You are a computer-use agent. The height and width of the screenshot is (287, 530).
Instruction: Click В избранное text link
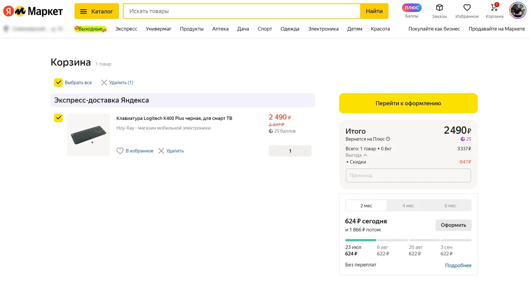(x=139, y=151)
